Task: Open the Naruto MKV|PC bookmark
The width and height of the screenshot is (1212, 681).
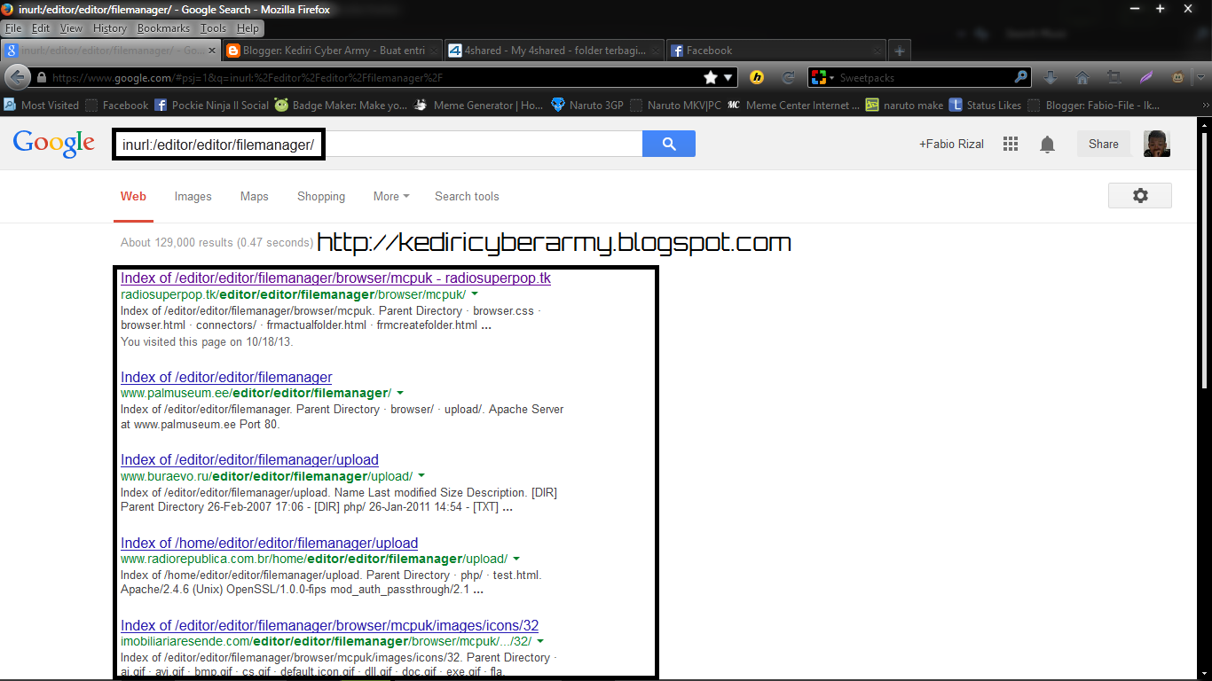Action: [x=675, y=105]
